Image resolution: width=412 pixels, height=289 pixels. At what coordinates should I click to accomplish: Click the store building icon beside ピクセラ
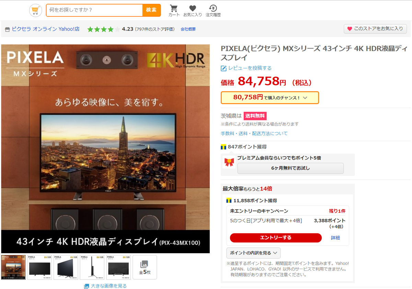pyautogui.click(x=8, y=29)
